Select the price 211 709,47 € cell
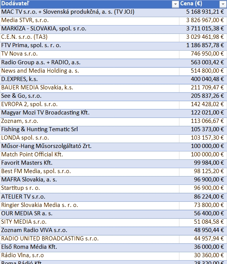The width and height of the screenshot is (227, 264). (203, 88)
